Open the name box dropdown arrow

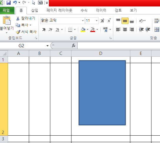47,46
